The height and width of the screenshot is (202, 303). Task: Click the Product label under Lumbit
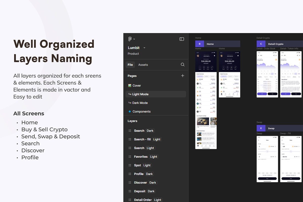pyautogui.click(x=133, y=54)
